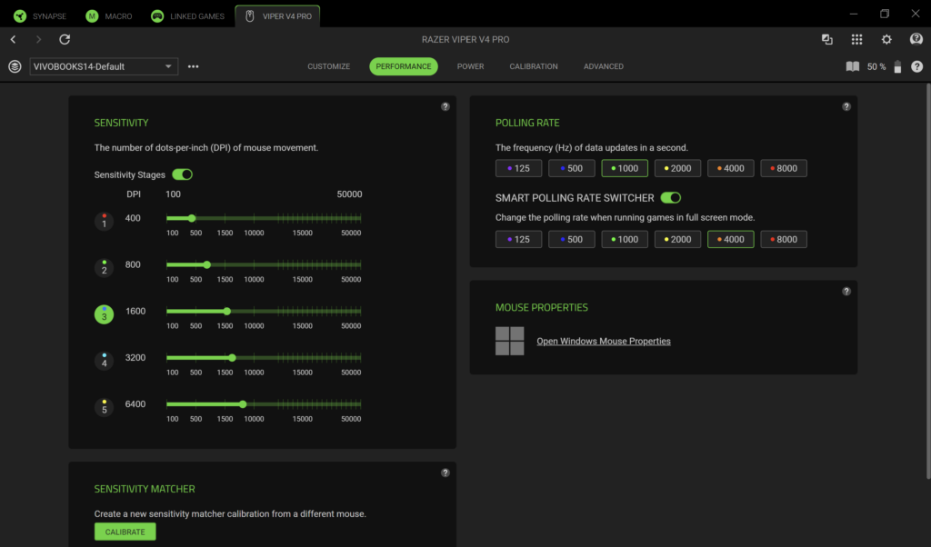Image resolution: width=931 pixels, height=547 pixels.
Task: Set polling rate to 500 Hz
Action: pyautogui.click(x=571, y=168)
